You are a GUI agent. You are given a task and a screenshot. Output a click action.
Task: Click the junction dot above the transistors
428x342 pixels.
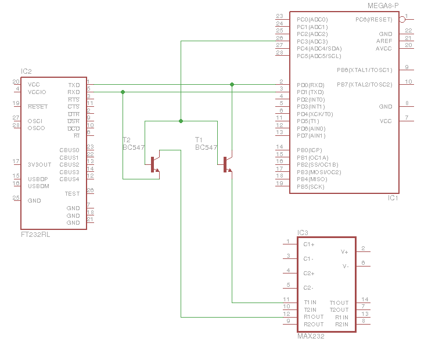point(181,121)
